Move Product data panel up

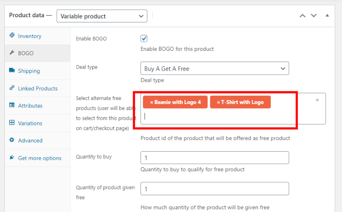pyautogui.click(x=302, y=16)
